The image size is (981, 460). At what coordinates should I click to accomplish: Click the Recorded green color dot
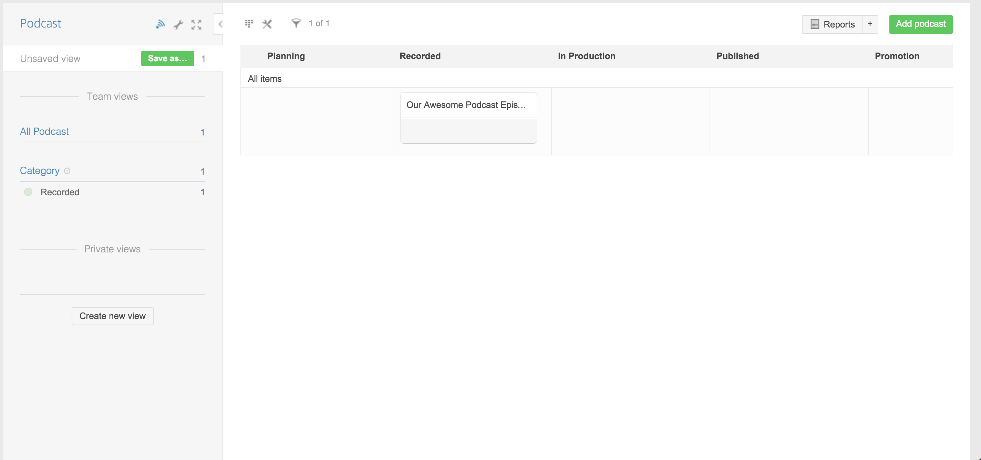tap(28, 192)
